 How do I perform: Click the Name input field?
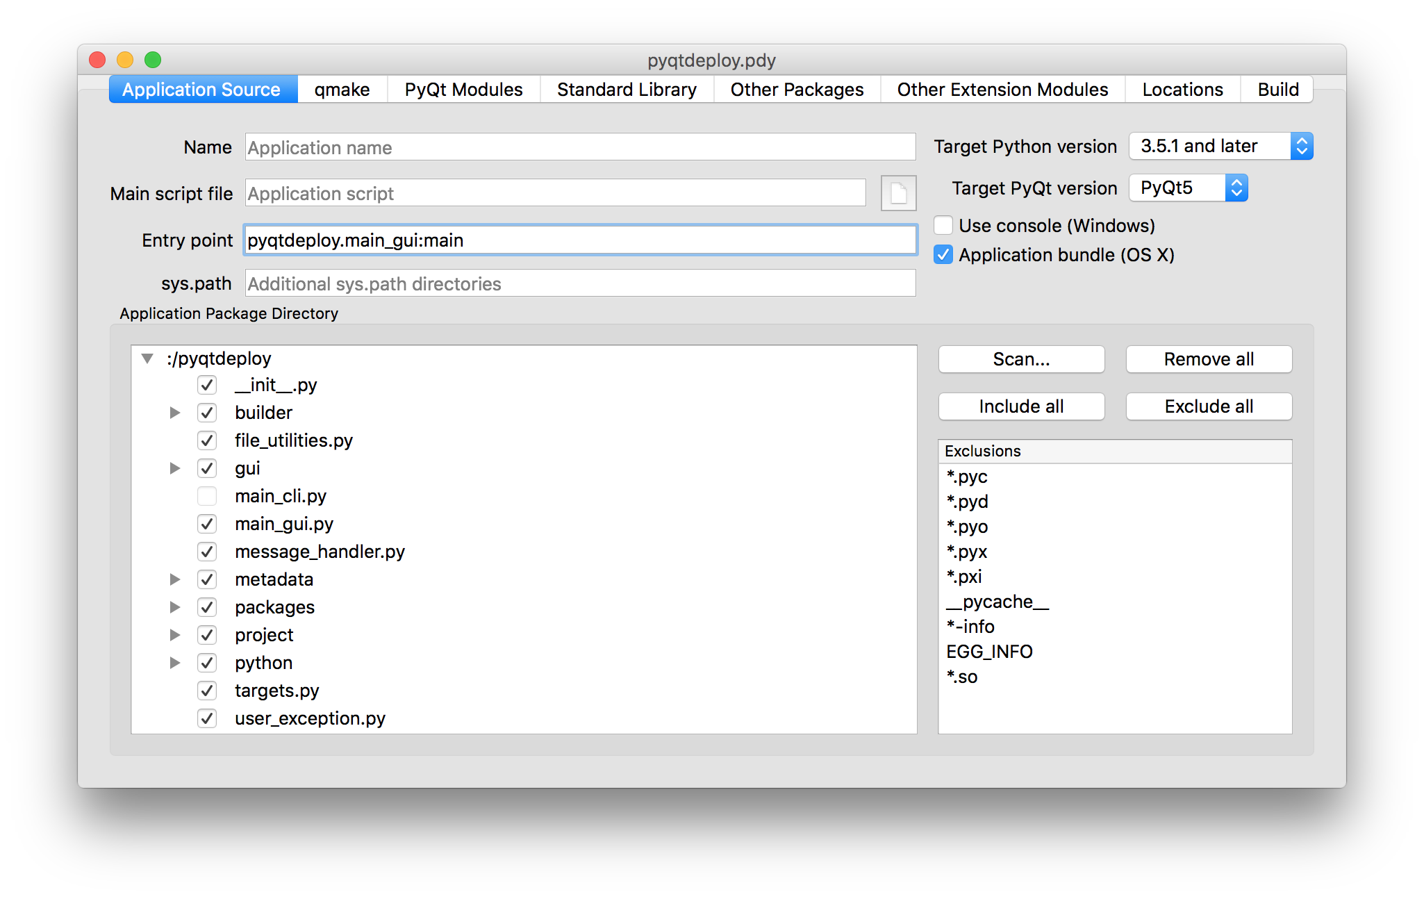click(x=580, y=147)
